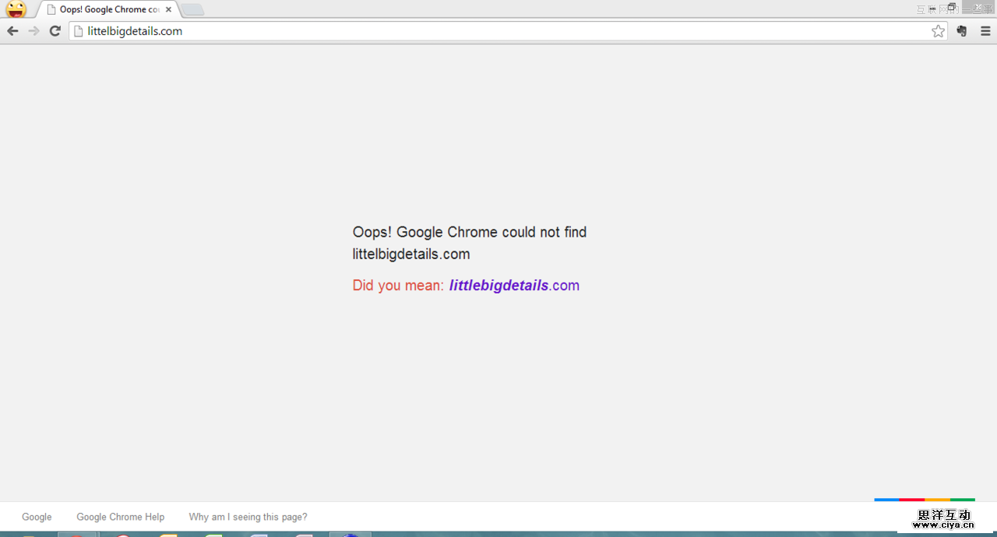Click the 'Did you mean:' red text
Screen dimensions: 997x537
(x=398, y=286)
